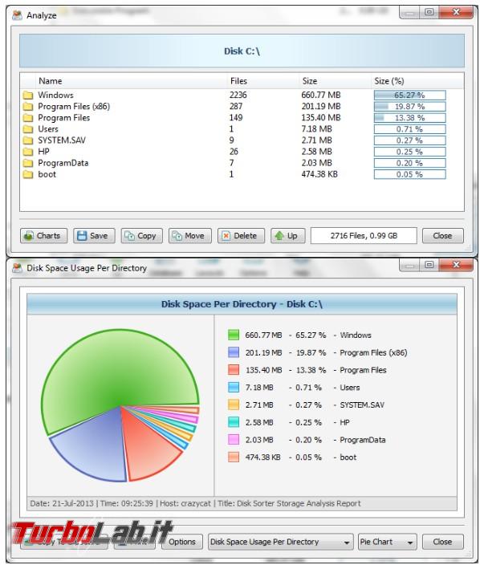480x565 pixels.
Task: Click the Copy files button
Action: click(x=141, y=236)
